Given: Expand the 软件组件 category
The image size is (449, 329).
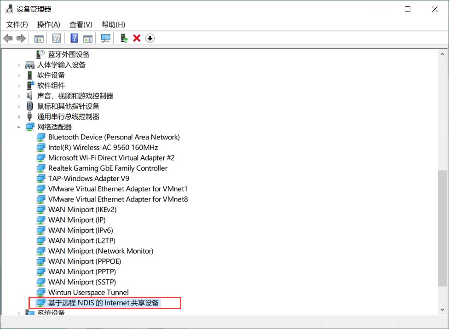Looking at the screenshot, I should 19,86.
